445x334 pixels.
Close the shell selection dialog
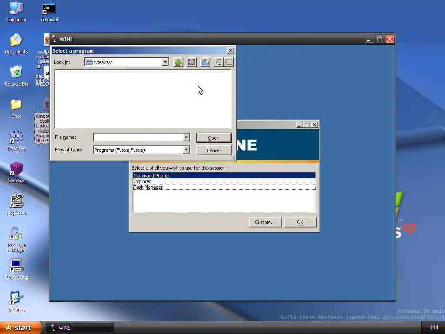click(315, 125)
